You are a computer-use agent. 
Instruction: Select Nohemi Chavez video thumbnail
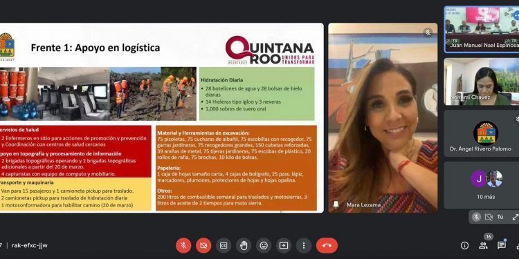(482, 82)
